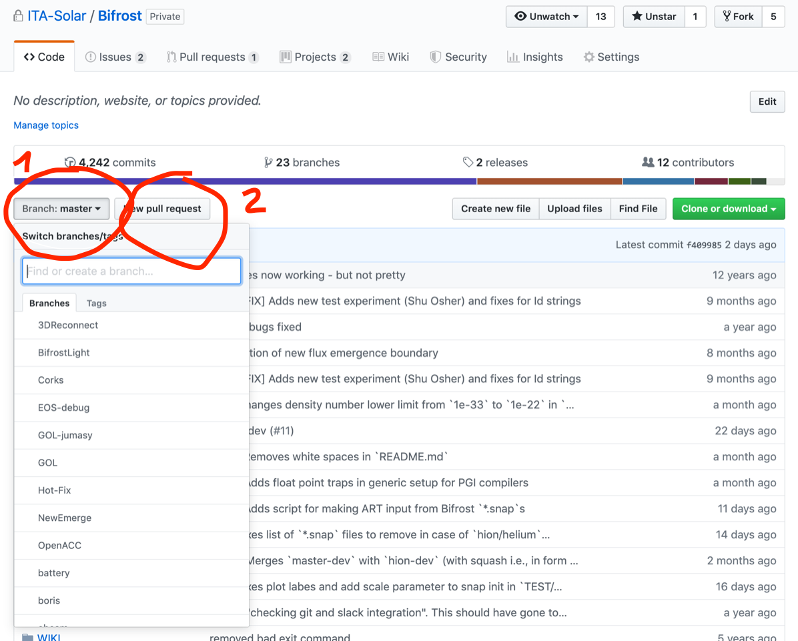Show watchers count 13
798x641 pixels.
click(601, 16)
